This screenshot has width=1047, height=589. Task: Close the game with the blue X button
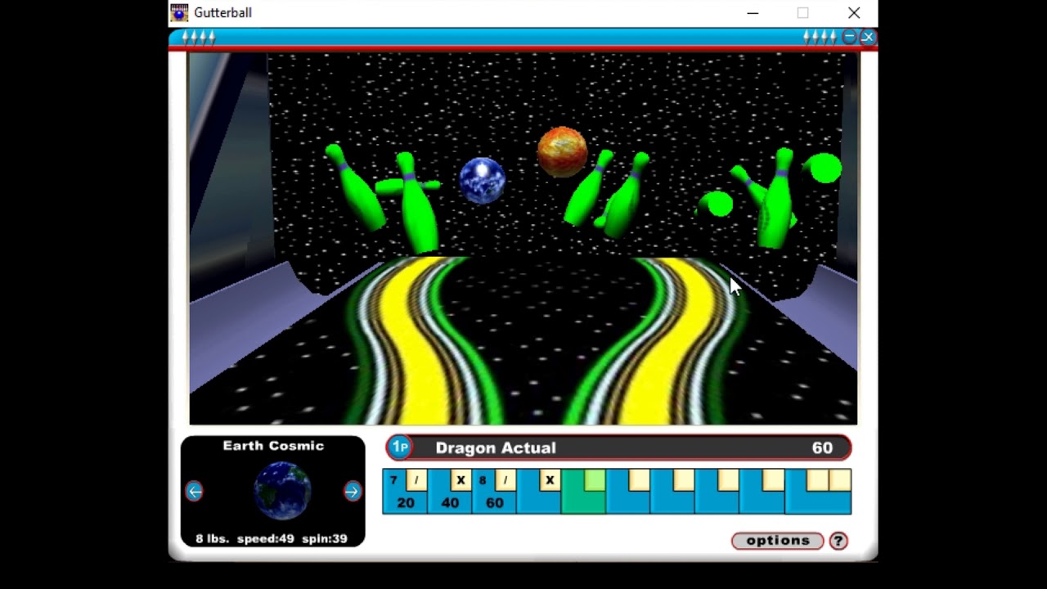[x=868, y=37]
